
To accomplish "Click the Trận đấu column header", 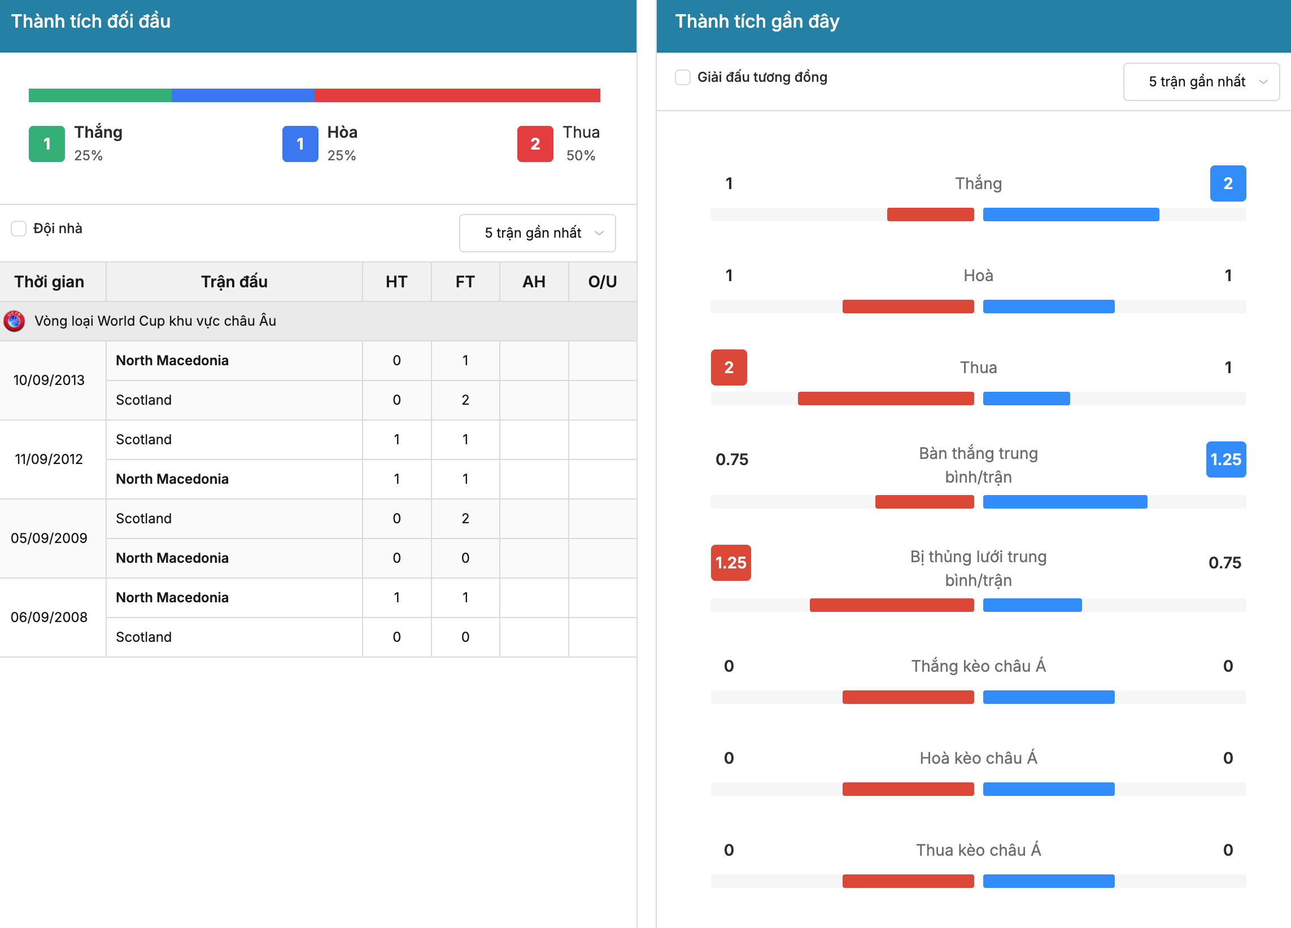I will click(234, 282).
